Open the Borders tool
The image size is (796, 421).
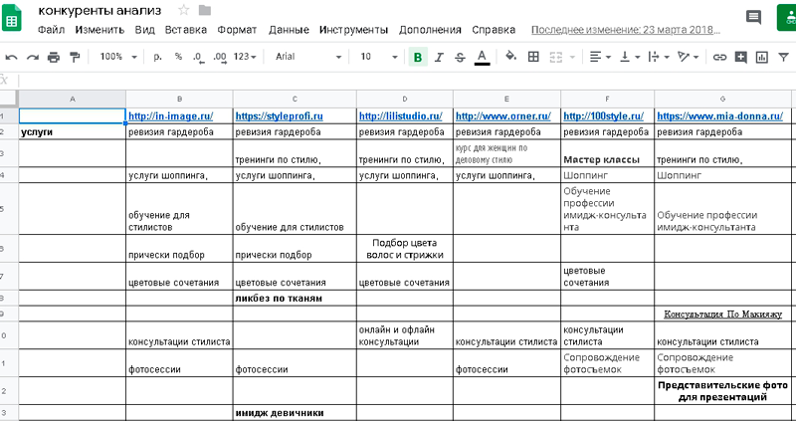(533, 57)
